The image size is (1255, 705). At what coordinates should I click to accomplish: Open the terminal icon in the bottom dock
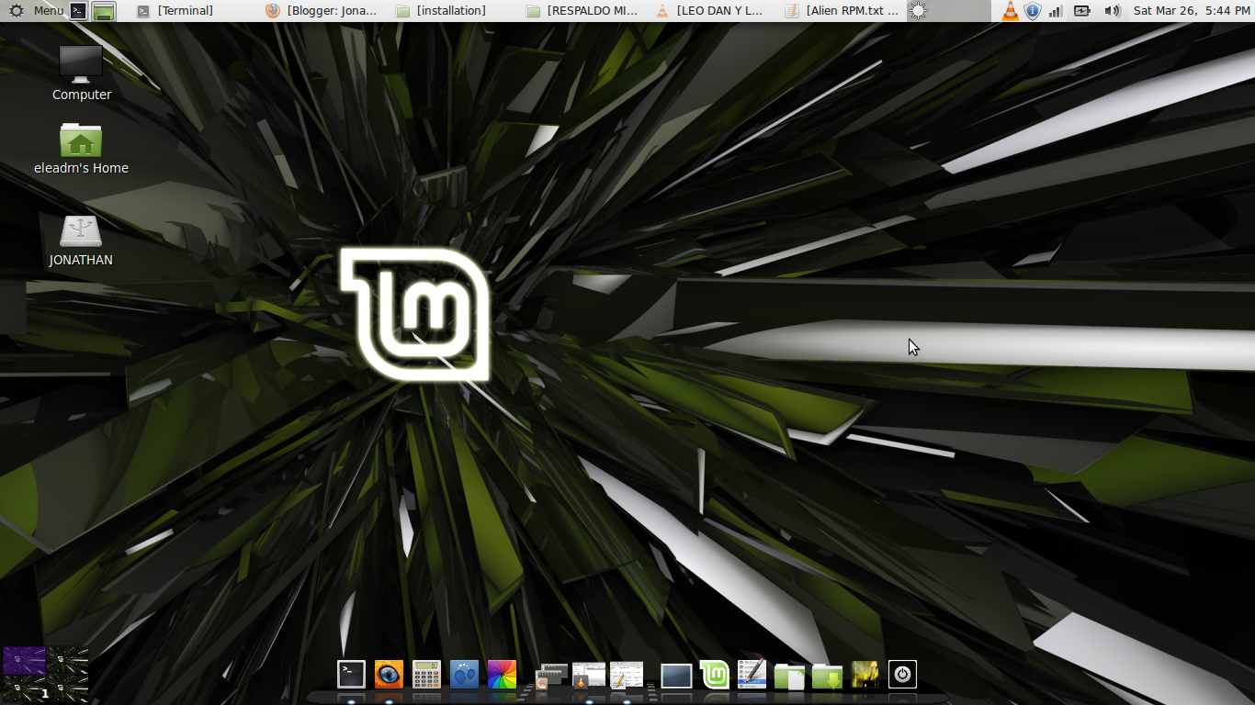tap(351, 675)
